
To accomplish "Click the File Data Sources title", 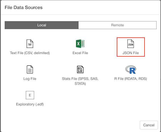I will click(x=24, y=7).
